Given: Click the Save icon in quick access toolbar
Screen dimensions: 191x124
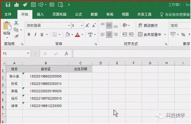Looking at the screenshot, I should click(x=8, y=5).
